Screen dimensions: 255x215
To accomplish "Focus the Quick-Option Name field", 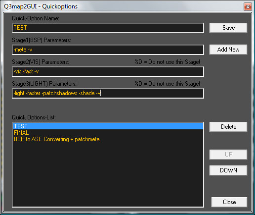I will 108,28.
